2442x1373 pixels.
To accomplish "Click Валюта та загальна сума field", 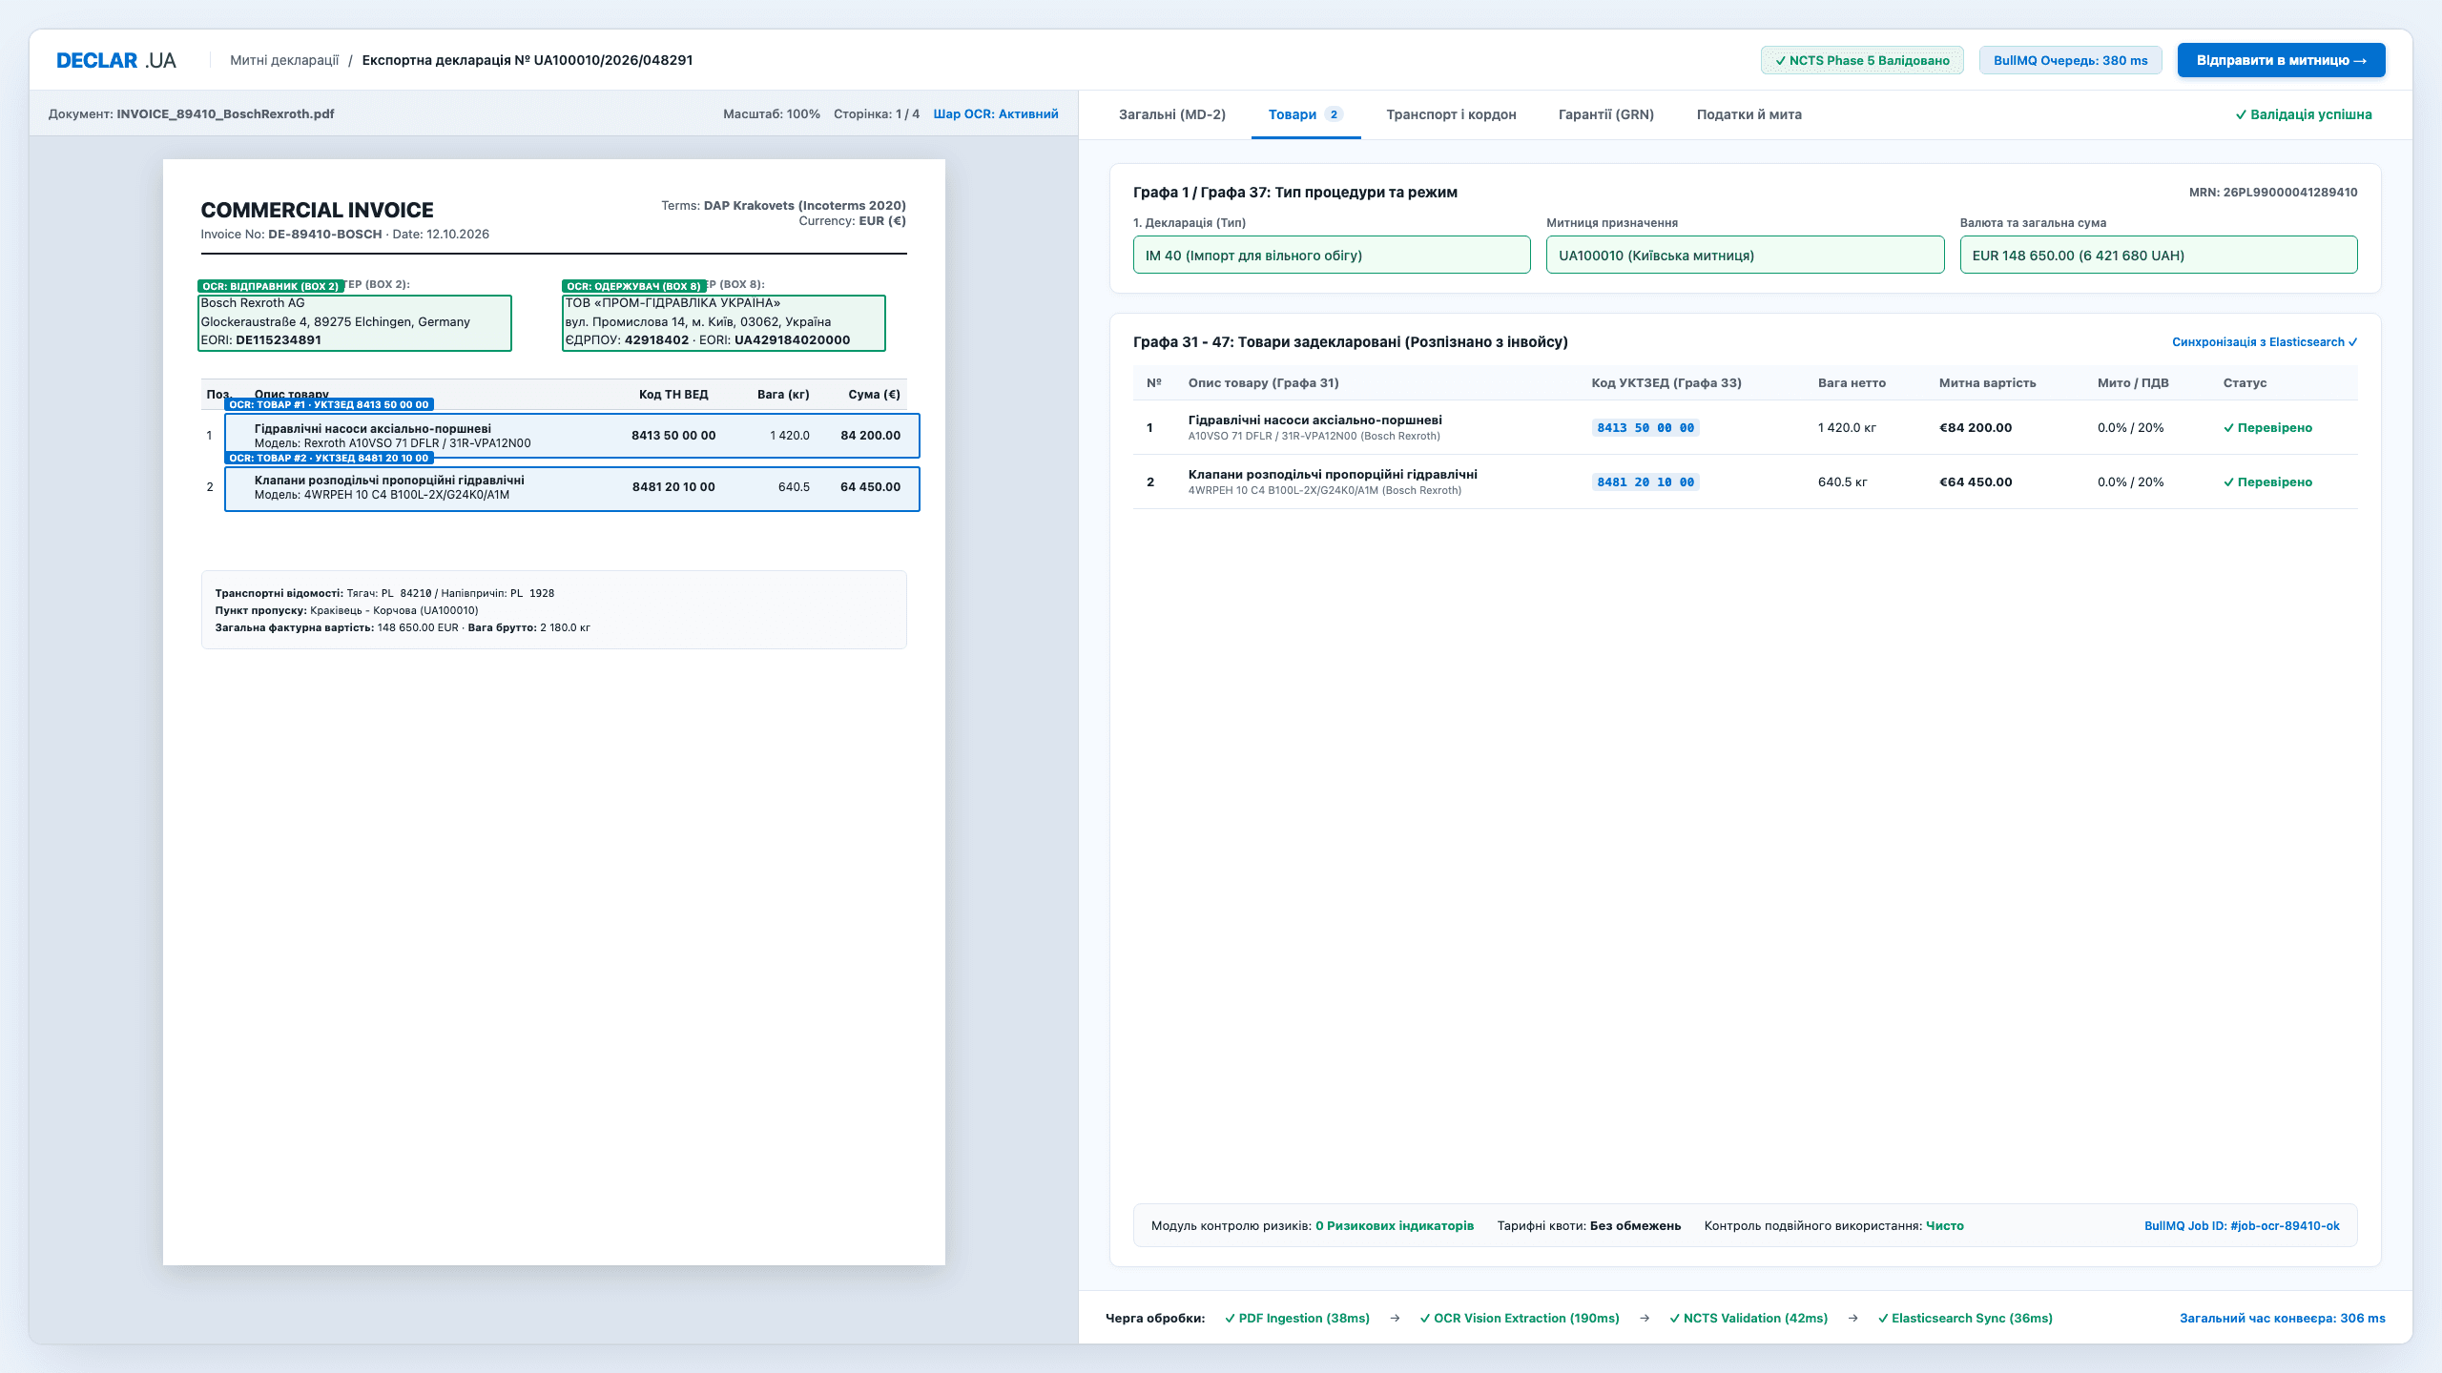I will pos(2158,255).
